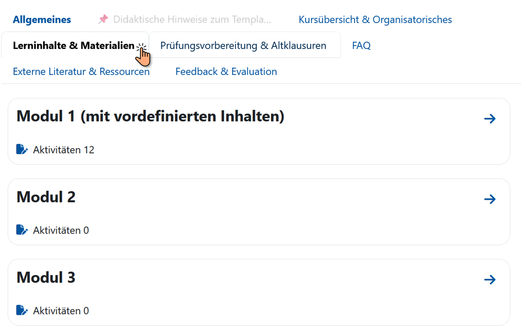
Task: Select the Kursübersicht & Organisatorisches tab
Action: click(375, 20)
